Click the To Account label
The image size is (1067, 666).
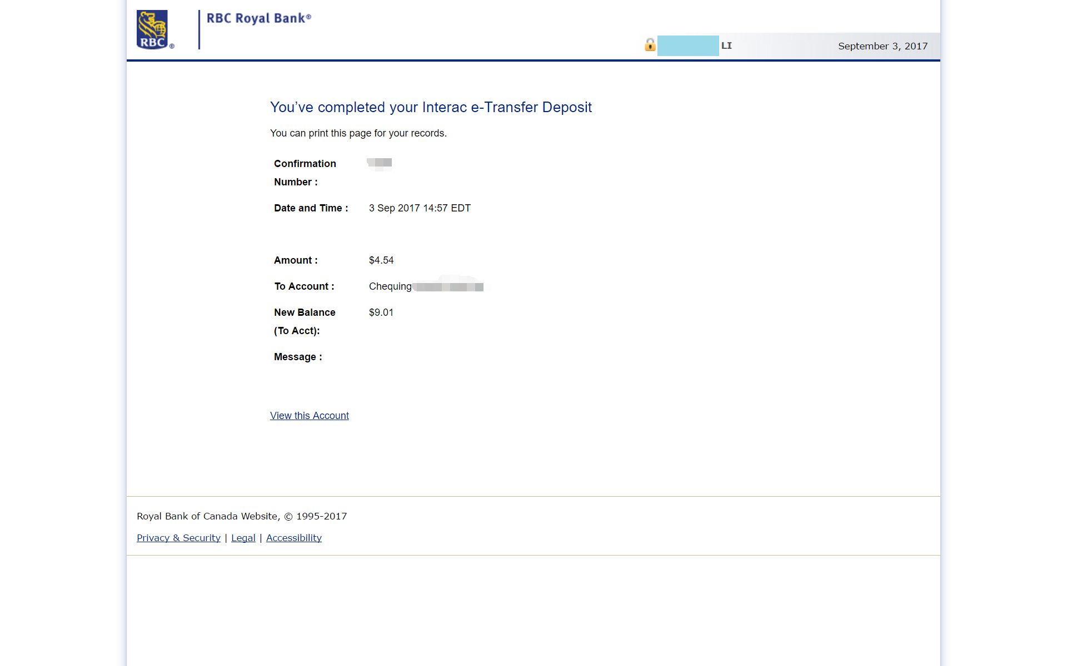coord(304,286)
